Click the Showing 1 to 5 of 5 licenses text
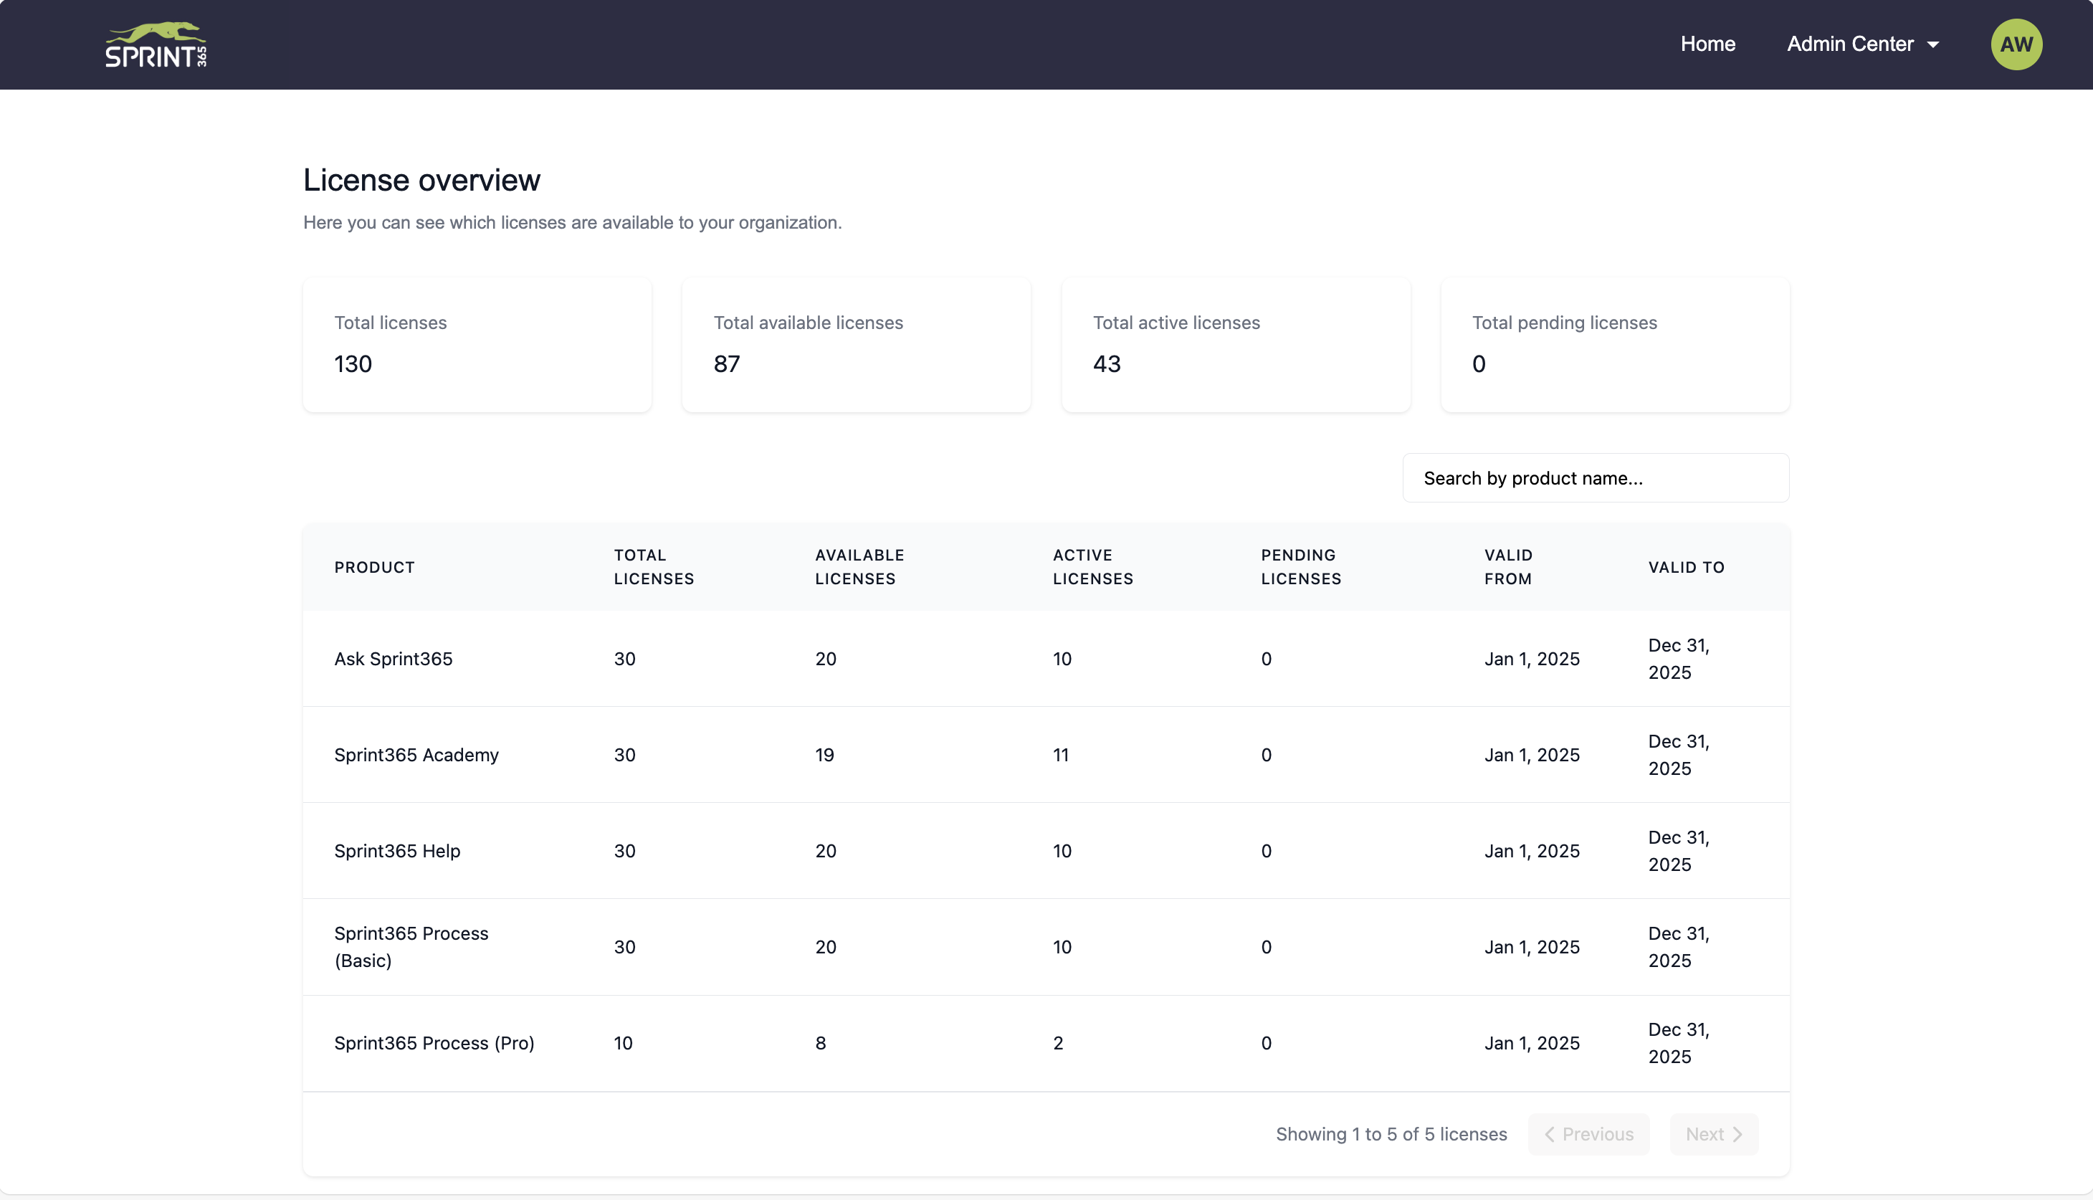 pyautogui.click(x=1391, y=1134)
